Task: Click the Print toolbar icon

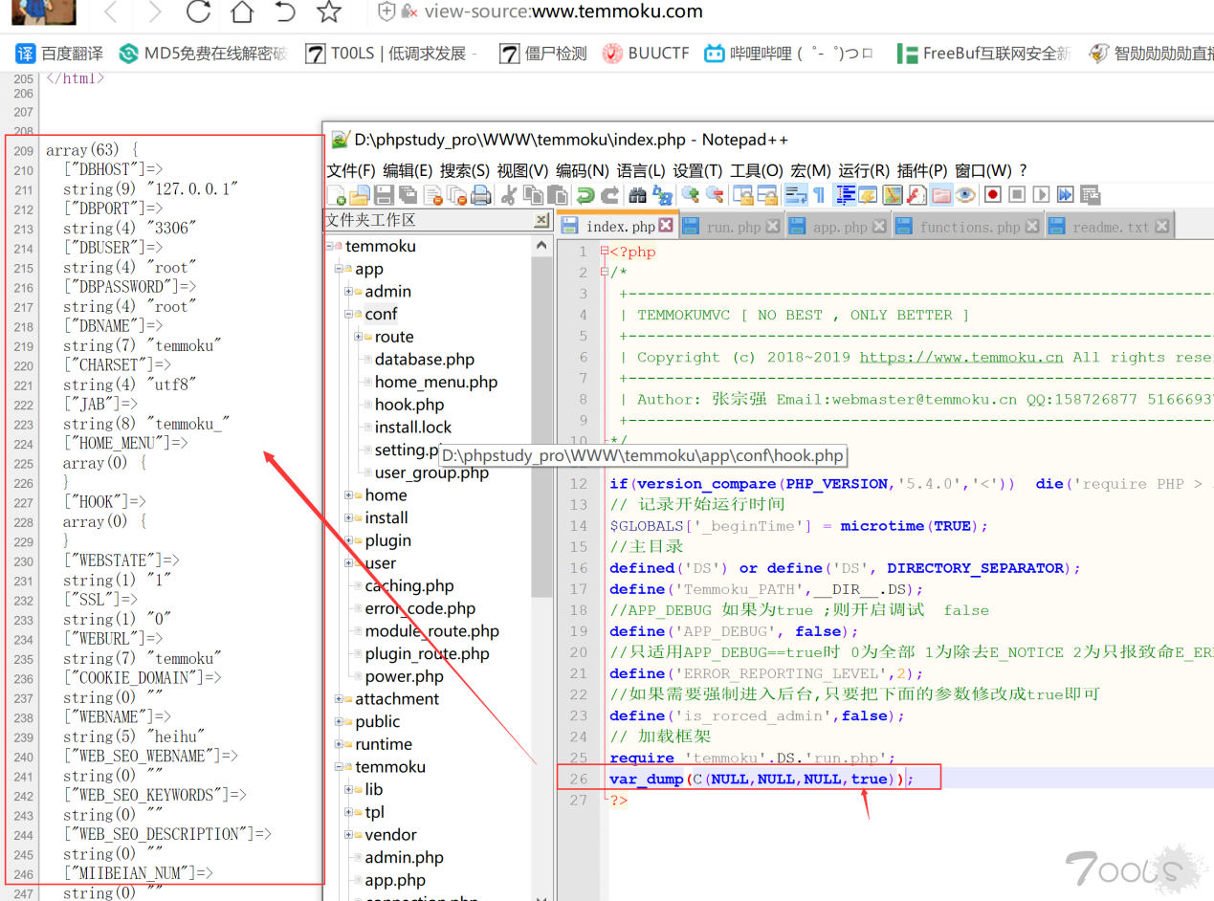Action: 479,195
